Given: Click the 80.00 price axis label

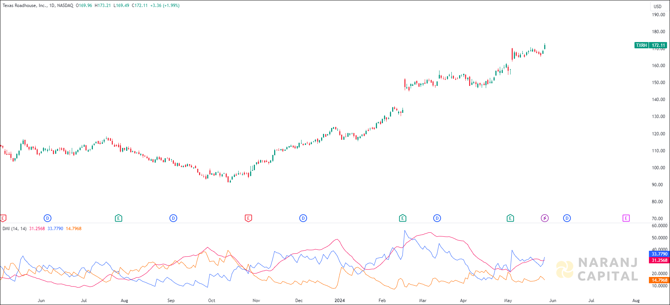Looking at the screenshot, I should (x=657, y=202).
